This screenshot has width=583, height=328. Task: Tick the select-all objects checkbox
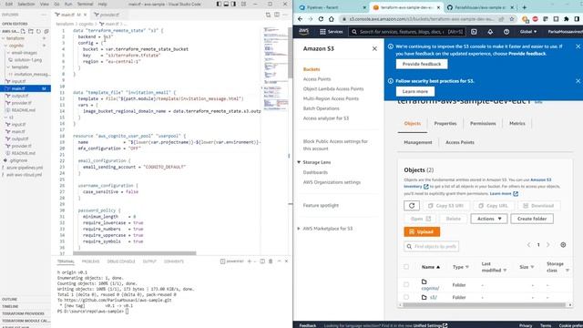point(406,267)
